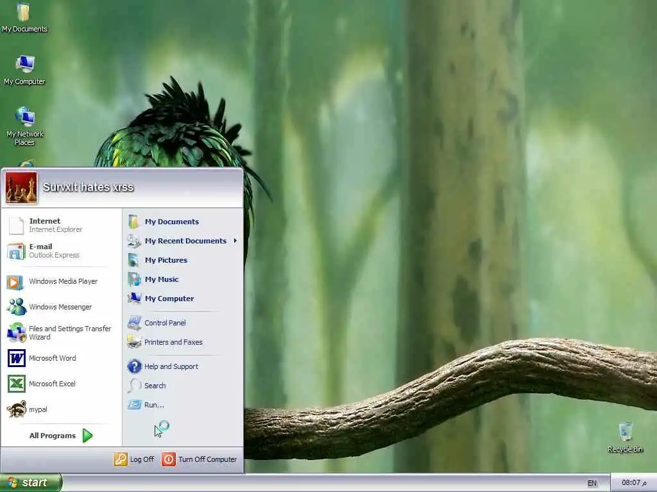Image resolution: width=657 pixels, height=492 pixels.
Task: Launch the Microsoft Excel icon
Action: click(x=16, y=384)
